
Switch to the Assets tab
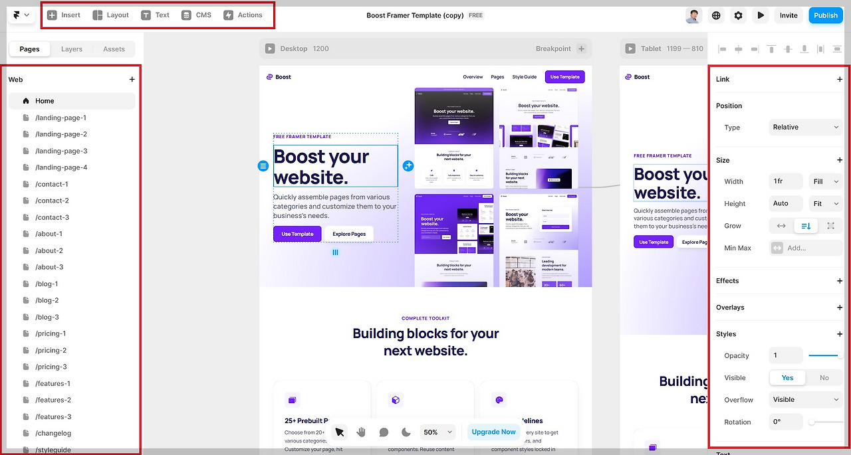tap(114, 49)
